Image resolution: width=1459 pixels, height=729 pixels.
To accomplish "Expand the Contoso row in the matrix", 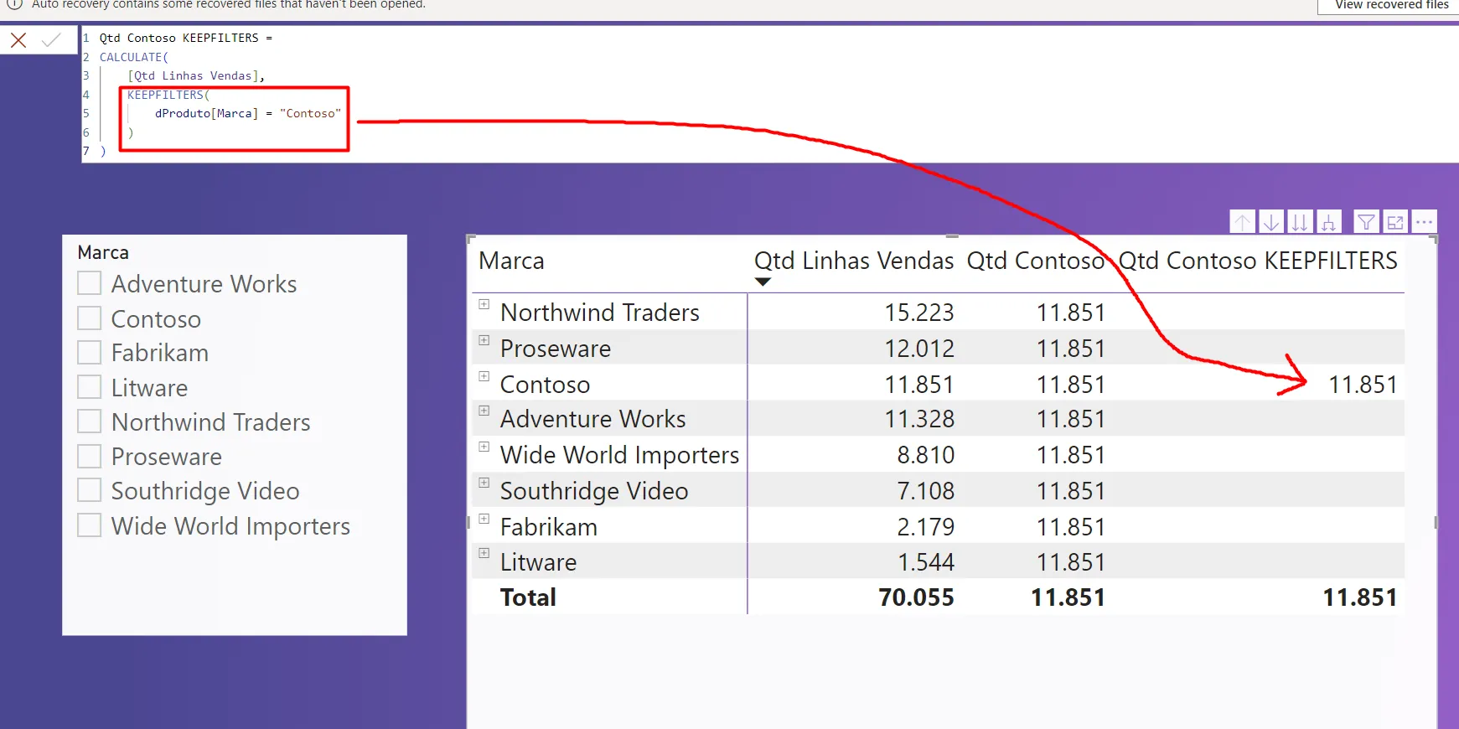I will click(x=484, y=377).
